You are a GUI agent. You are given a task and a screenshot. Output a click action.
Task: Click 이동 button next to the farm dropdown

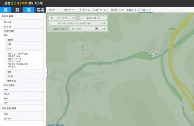(x=103, y=29)
